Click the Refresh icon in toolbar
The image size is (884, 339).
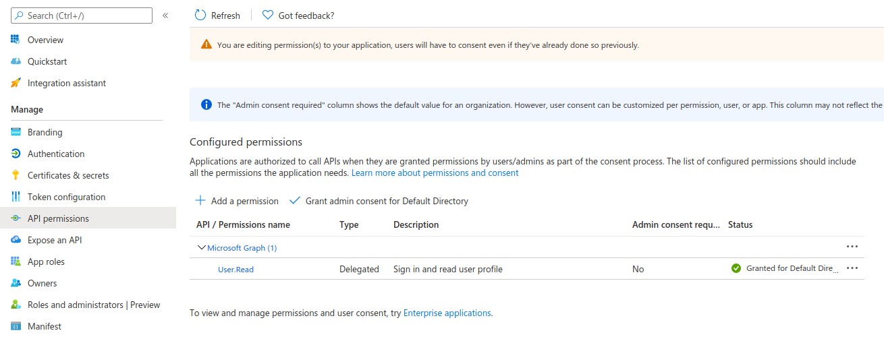click(200, 15)
